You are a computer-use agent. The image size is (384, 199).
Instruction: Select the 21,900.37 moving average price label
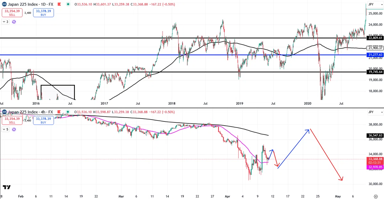pos(376,48)
